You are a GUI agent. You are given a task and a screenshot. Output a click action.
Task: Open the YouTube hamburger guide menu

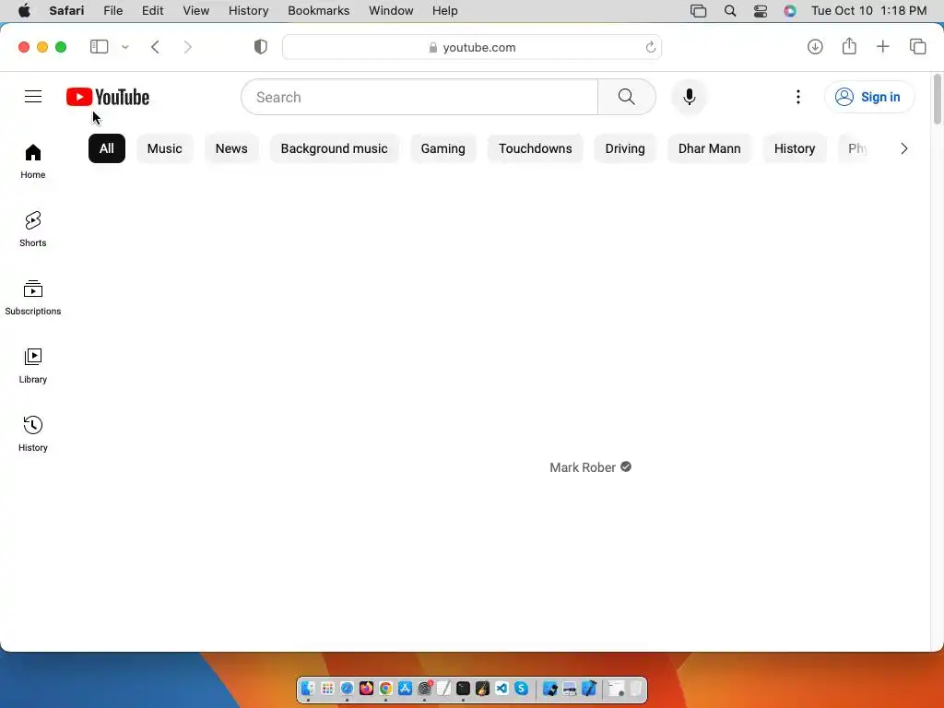[33, 96]
